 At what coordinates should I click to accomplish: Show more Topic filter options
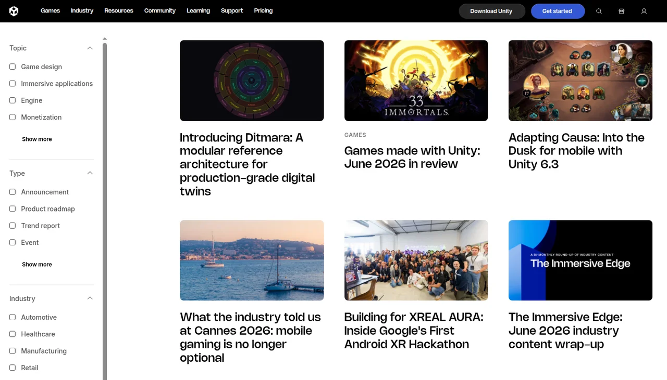pos(37,139)
